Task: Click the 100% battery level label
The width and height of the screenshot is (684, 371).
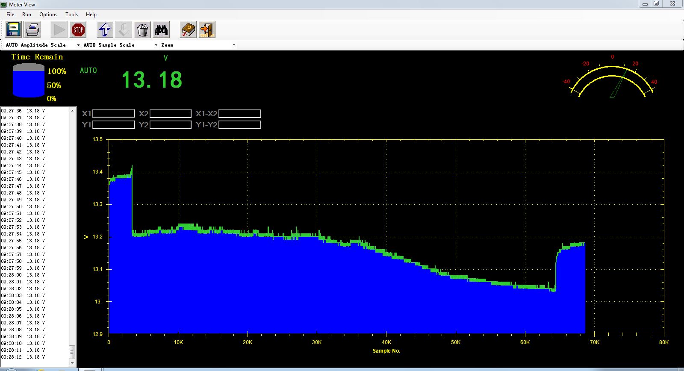Action: pos(57,71)
